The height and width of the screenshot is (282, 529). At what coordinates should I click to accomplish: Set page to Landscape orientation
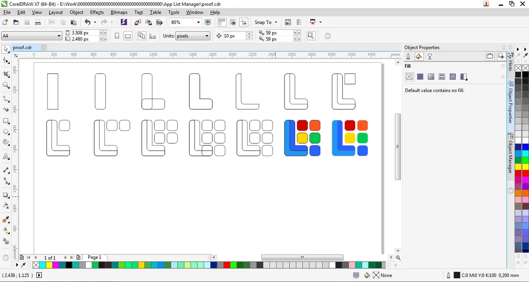click(128, 36)
